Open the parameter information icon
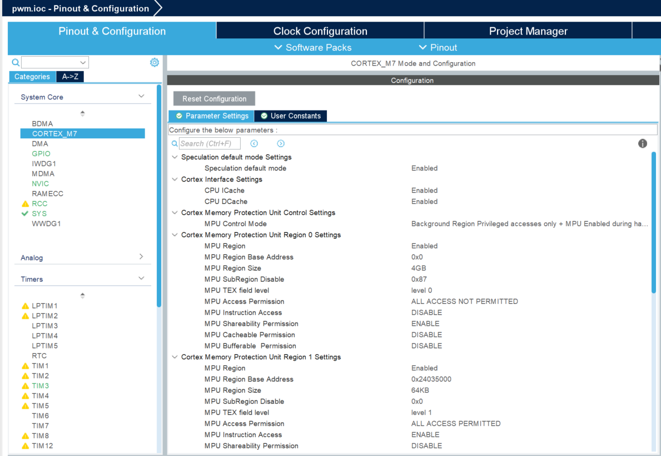The width and height of the screenshot is (661, 456). [642, 143]
